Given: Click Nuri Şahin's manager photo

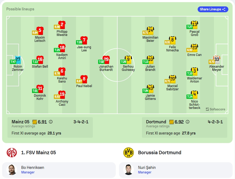Looking at the screenshot, I should click(x=129, y=170).
